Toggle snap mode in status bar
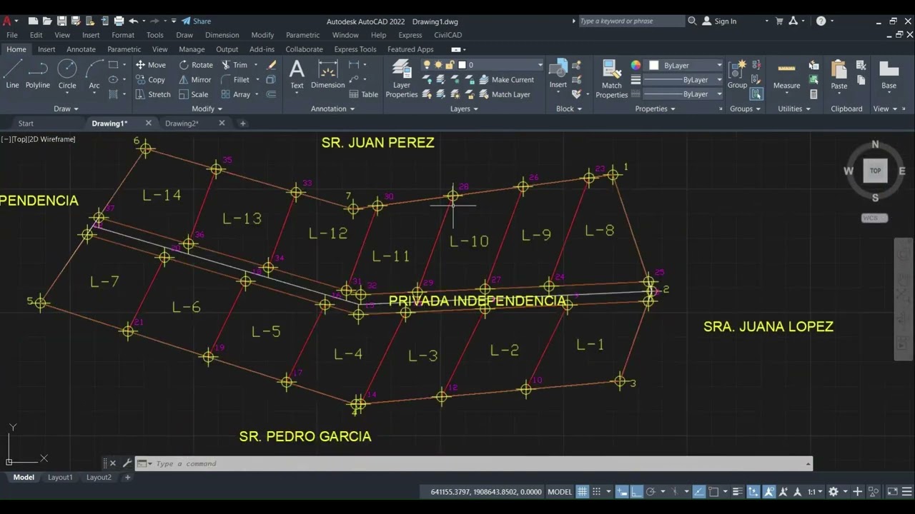This screenshot has height=514, width=915. point(597,492)
